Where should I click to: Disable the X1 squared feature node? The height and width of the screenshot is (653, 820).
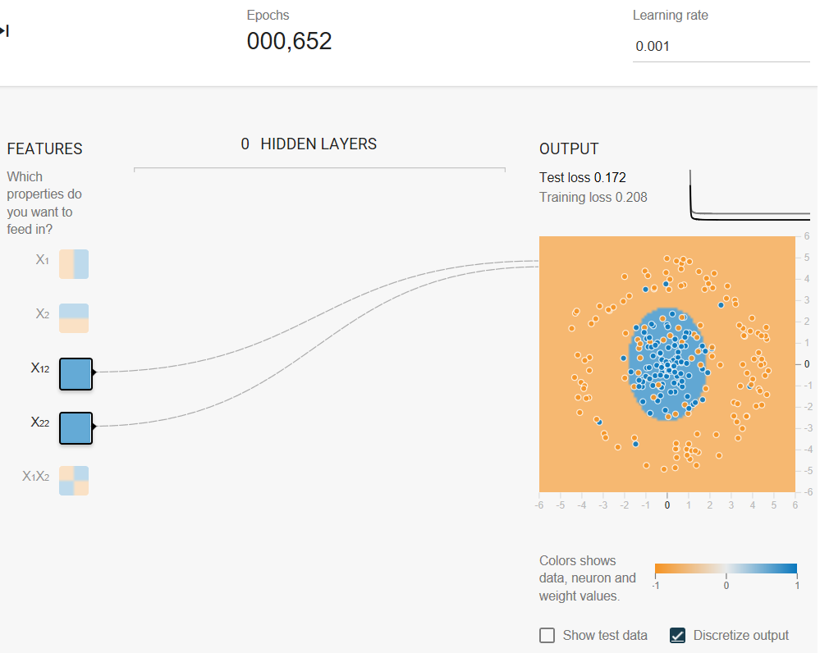76,374
